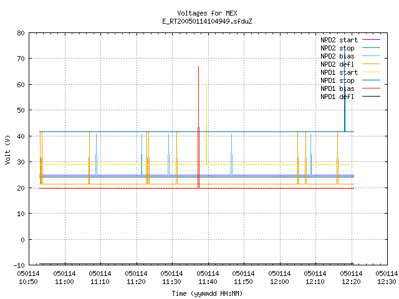Click the "Voltages for MEX" chart title
399x299 pixels.
click(x=207, y=13)
